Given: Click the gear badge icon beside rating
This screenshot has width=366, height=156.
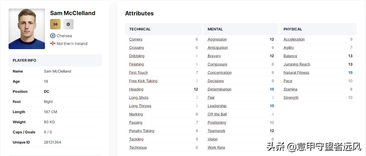Looking at the screenshot, I should [68, 24].
